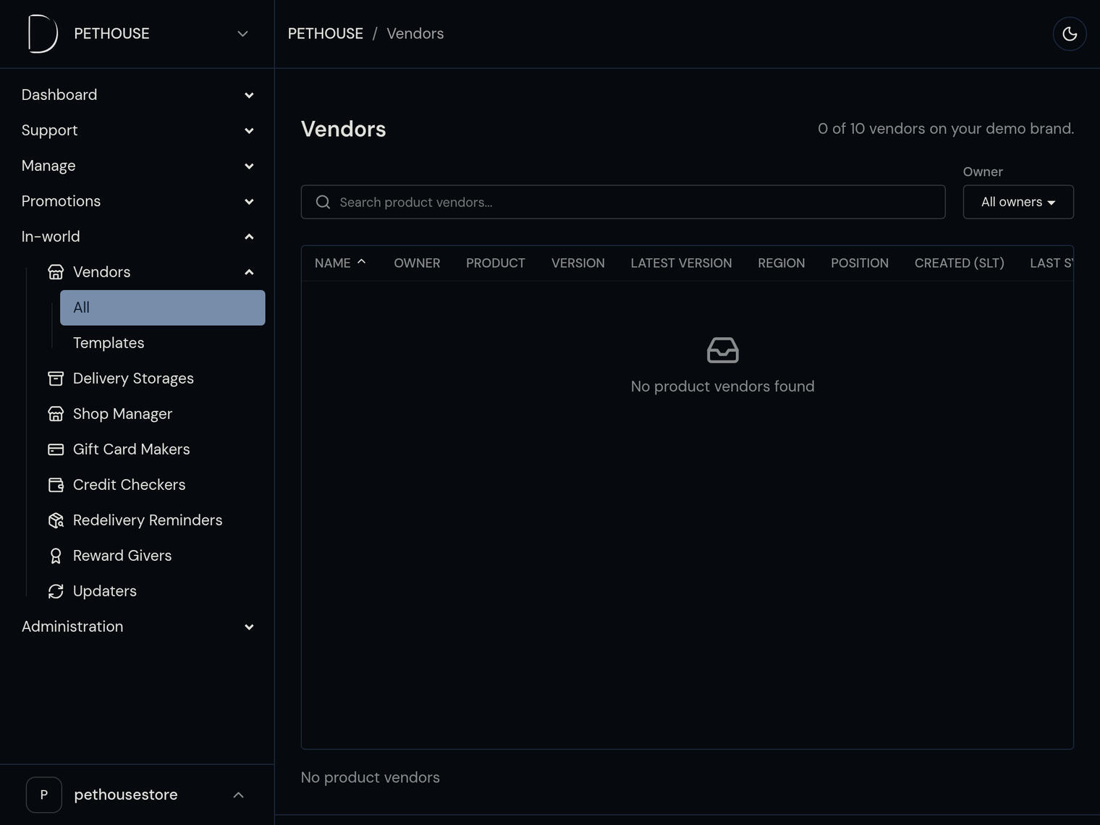Open Reward Givers from its ribbon icon
The image size is (1100, 825).
[x=56, y=556]
